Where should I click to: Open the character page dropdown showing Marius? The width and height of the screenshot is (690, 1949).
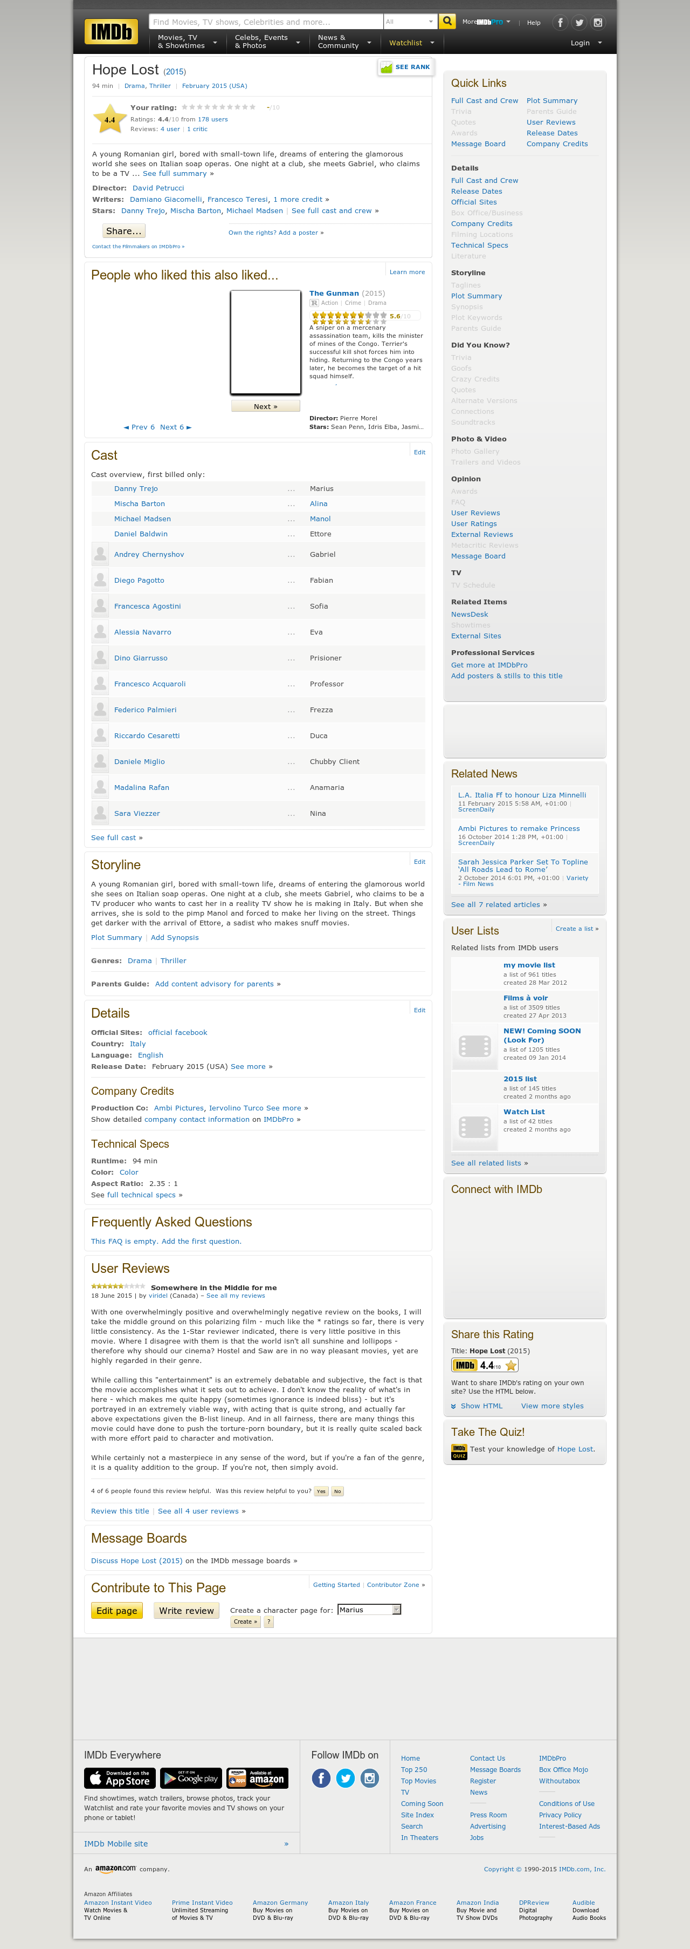tap(369, 1609)
